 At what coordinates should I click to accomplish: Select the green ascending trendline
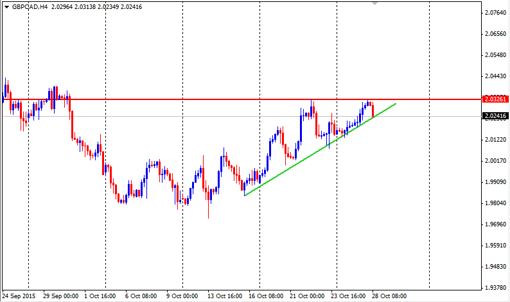[321, 149]
